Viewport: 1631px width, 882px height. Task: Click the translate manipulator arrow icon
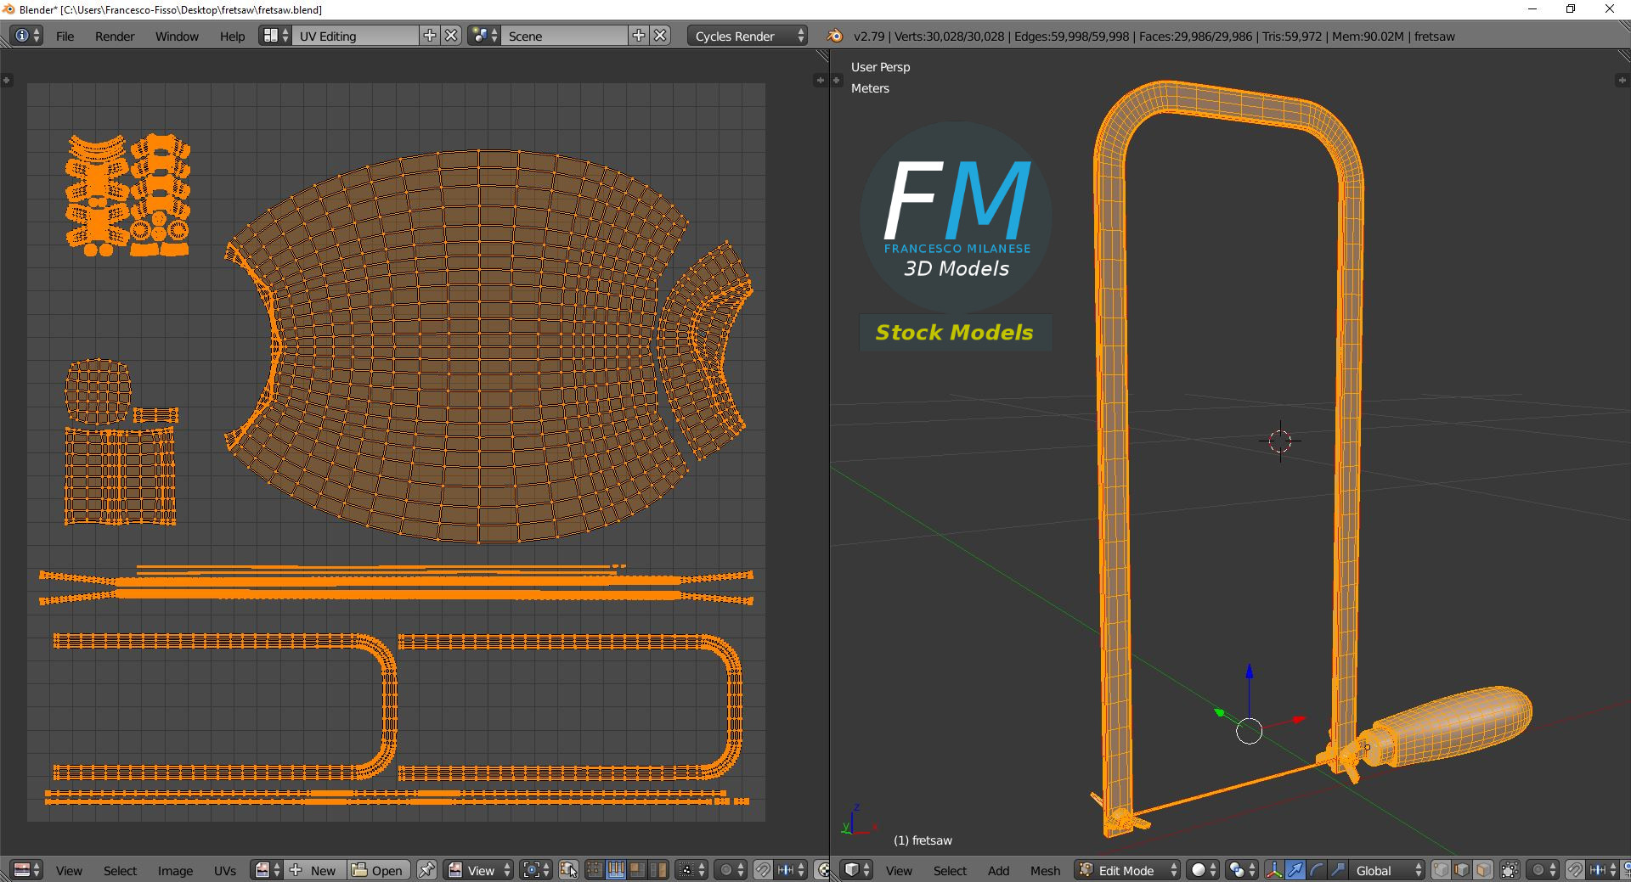tap(1295, 870)
